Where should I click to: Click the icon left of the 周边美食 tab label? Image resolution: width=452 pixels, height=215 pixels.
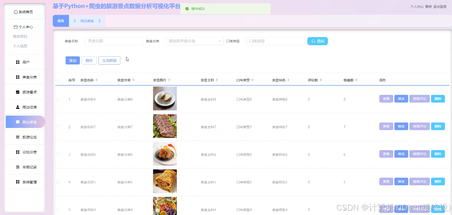tap(75, 21)
